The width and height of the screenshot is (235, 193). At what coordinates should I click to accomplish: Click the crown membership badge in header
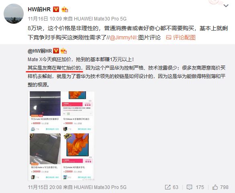tap(65, 9)
